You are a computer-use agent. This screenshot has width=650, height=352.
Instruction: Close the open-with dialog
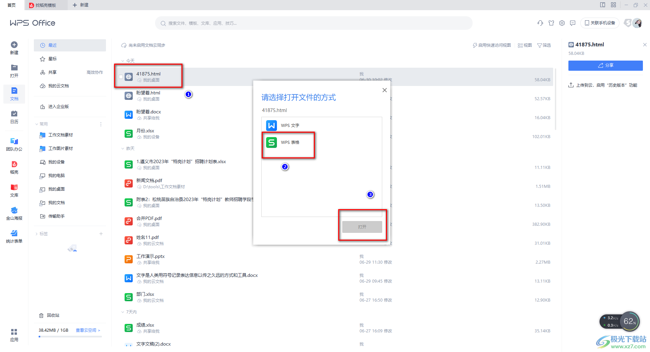pyautogui.click(x=385, y=90)
